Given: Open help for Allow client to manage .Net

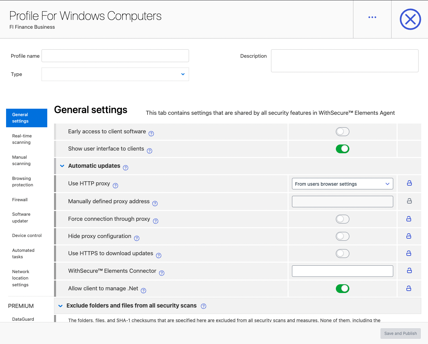Looking at the screenshot, I should click(x=143, y=291).
